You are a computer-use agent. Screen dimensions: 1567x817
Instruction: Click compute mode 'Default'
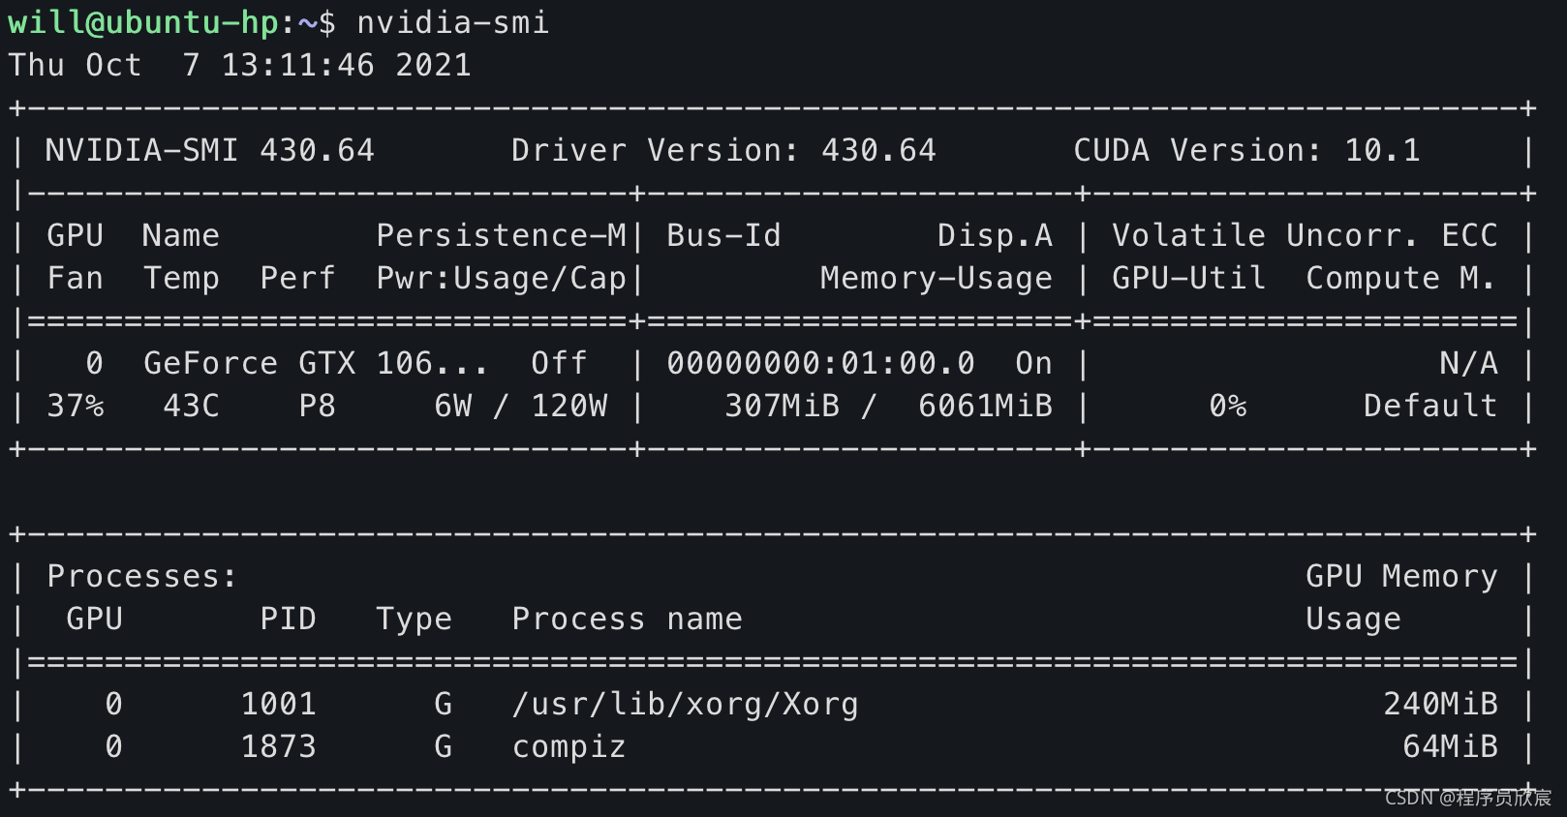(x=1430, y=406)
